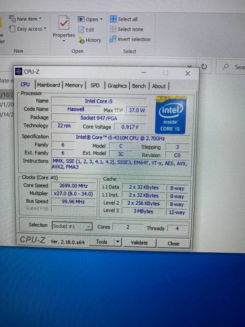Open the History icon in the ribbon
Screen dimensions: 245x327
coord(81,40)
